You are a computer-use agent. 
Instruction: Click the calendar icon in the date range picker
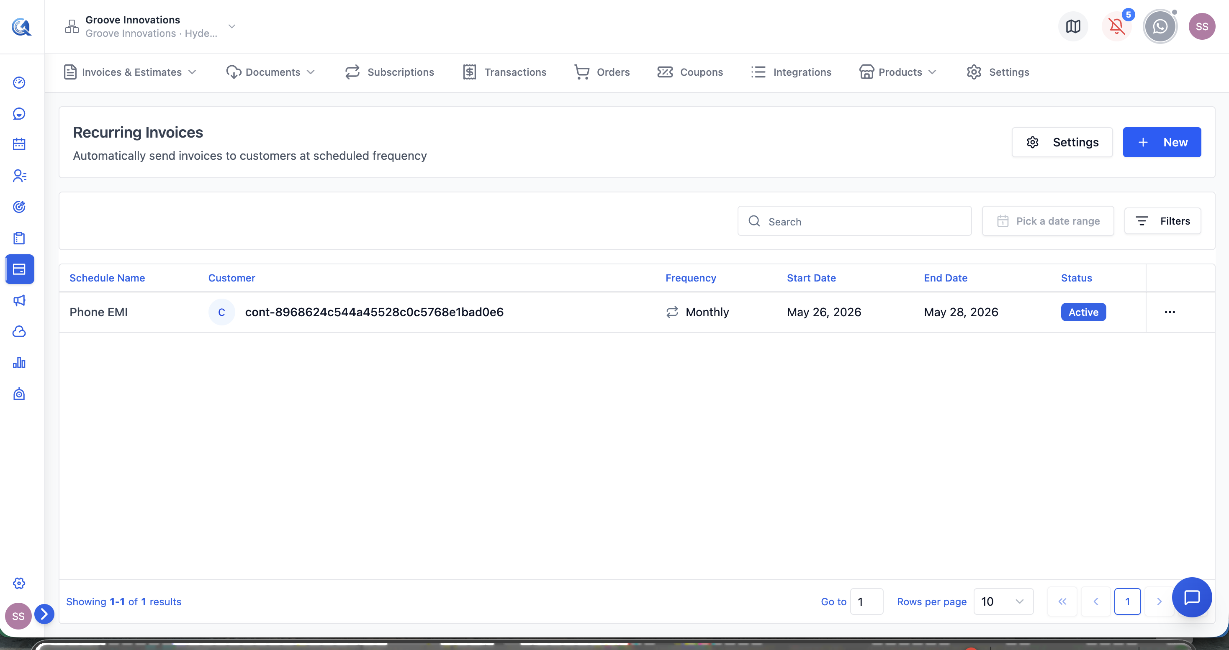(x=1003, y=221)
